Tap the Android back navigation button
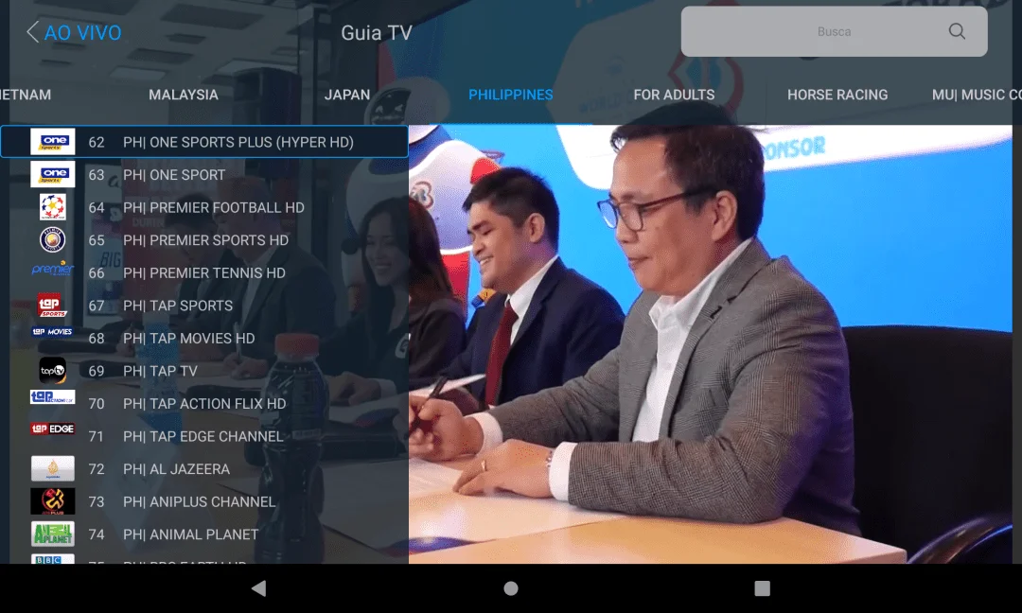1022x613 pixels. click(258, 588)
